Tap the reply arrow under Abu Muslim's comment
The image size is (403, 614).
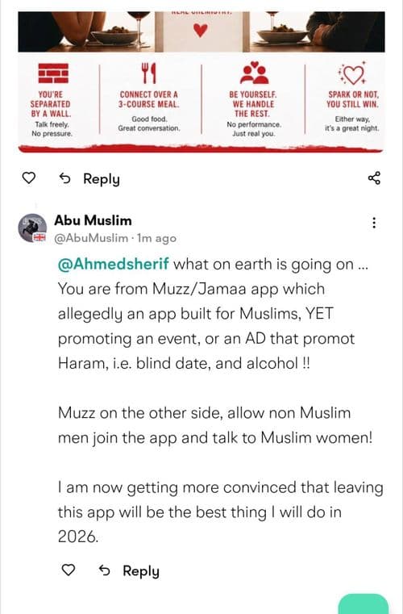(x=104, y=570)
